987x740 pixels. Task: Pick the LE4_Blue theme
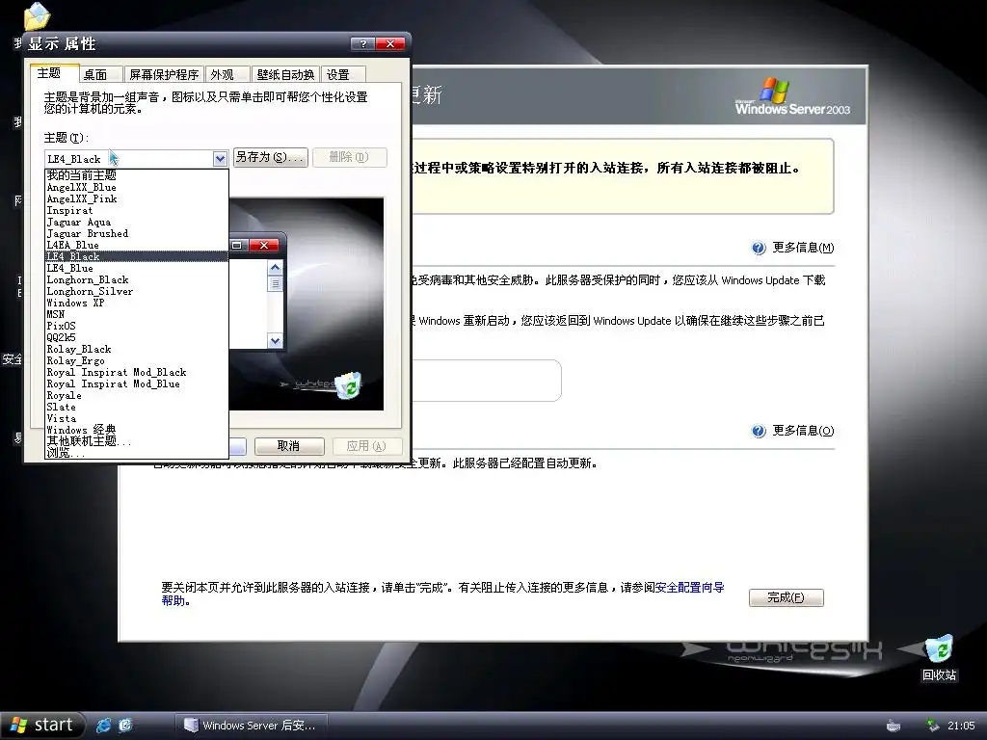pyautogui.click(x=137, y=268)
